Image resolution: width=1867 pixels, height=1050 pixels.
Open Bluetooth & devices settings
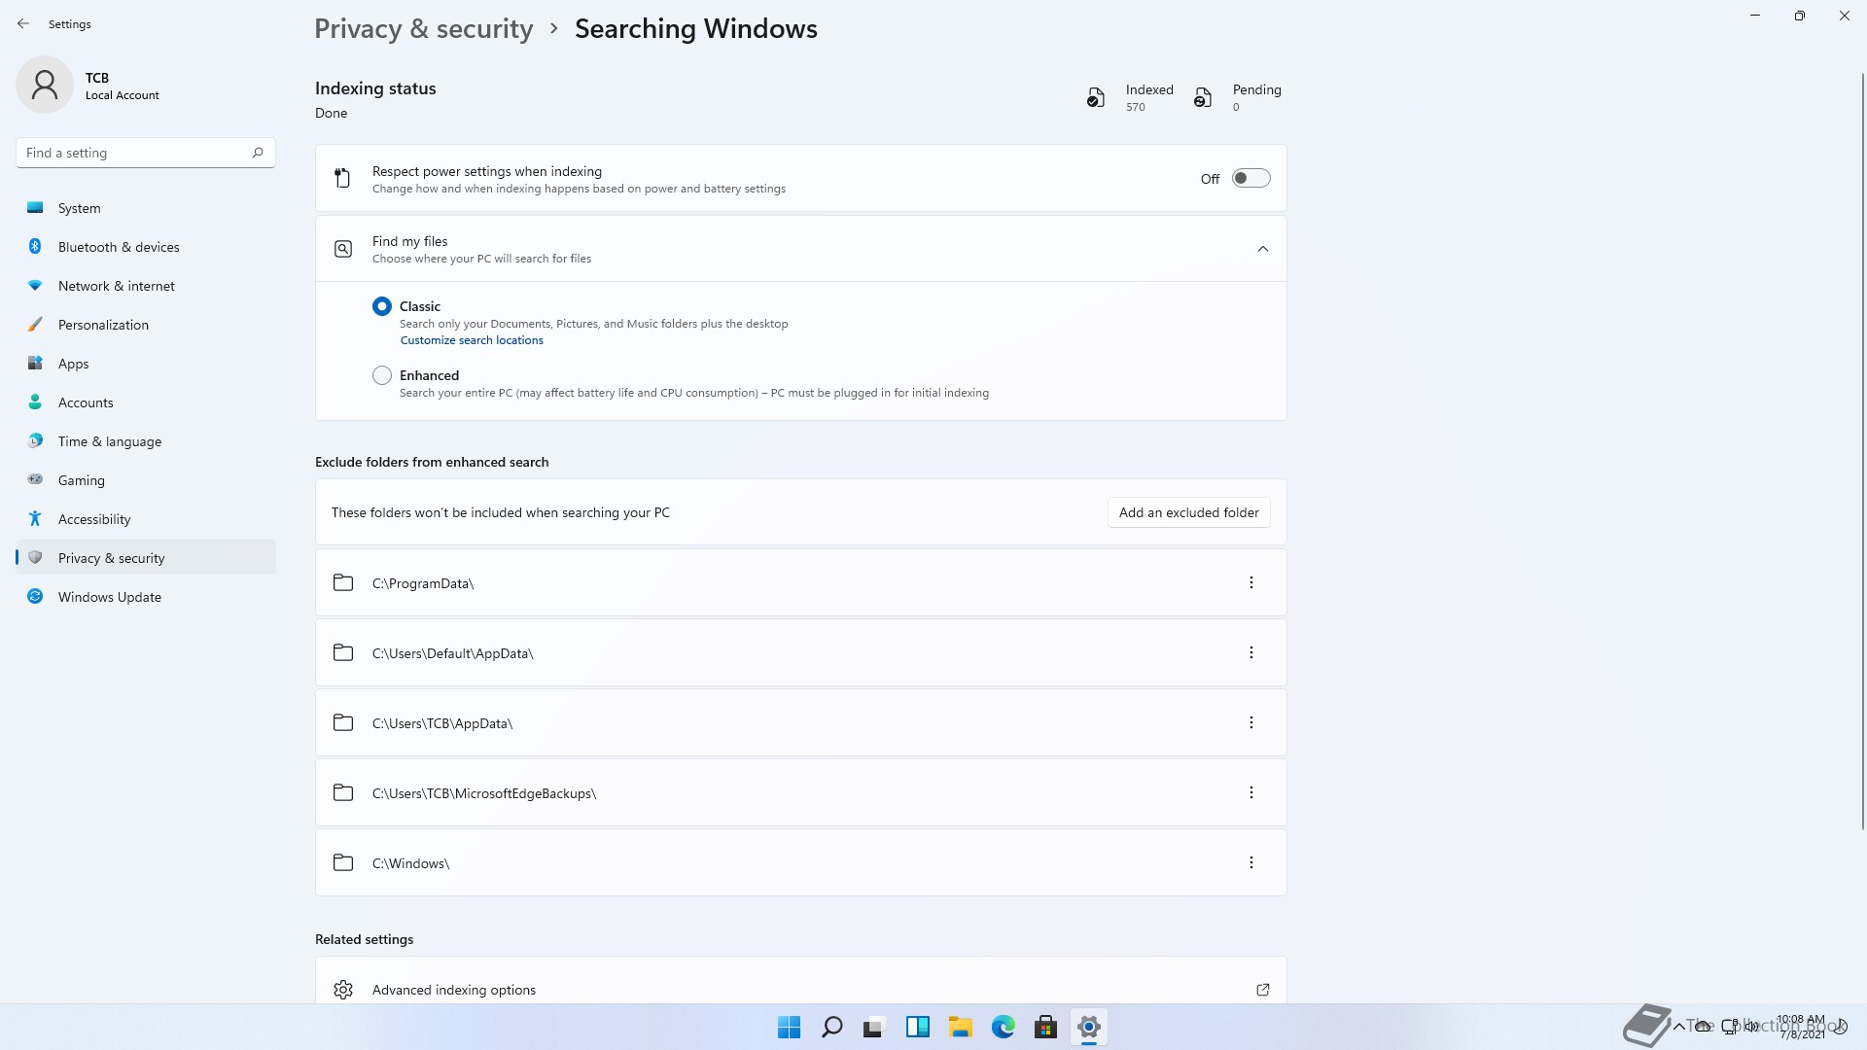tap(118, 247)
